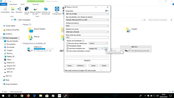This screenshot has height=98, width=174.
Task: Launch Google Chrome from taskbar
Action: tap(22, 96)
